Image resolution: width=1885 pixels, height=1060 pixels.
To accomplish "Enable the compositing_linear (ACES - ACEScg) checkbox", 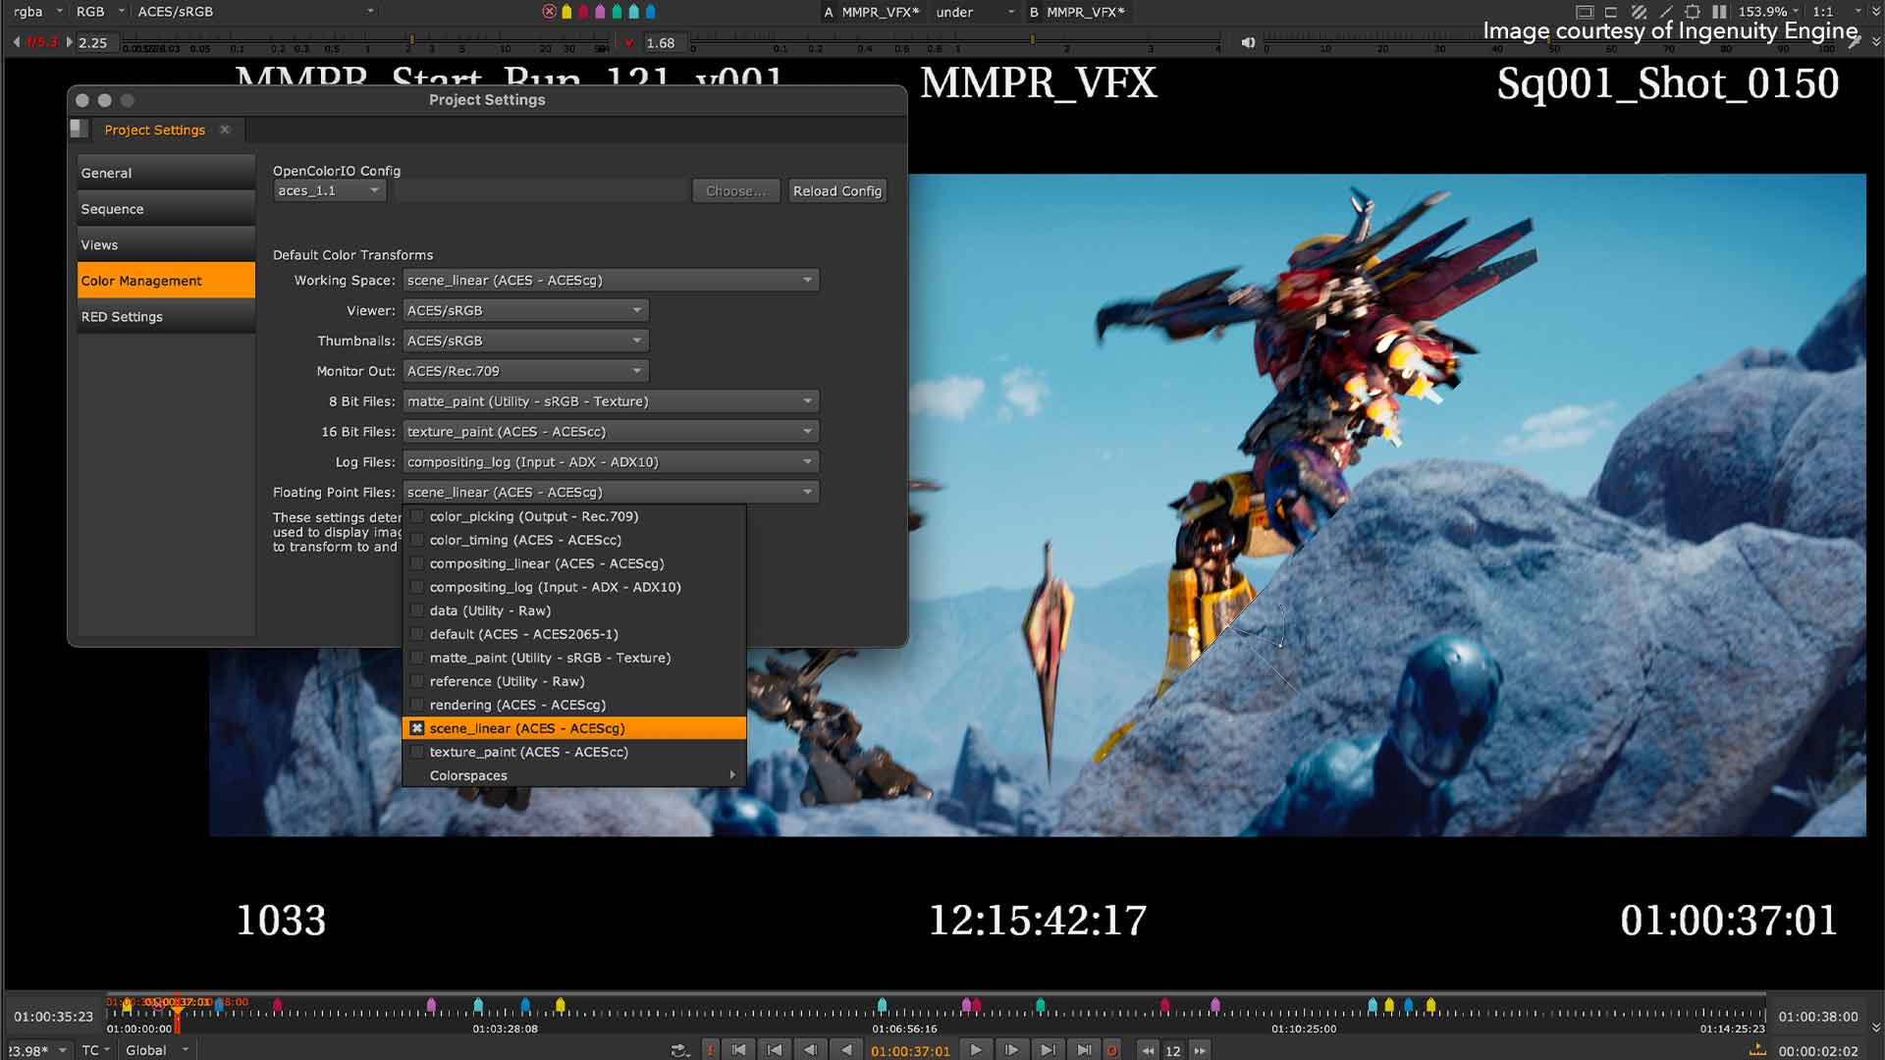I will [418, 563].
